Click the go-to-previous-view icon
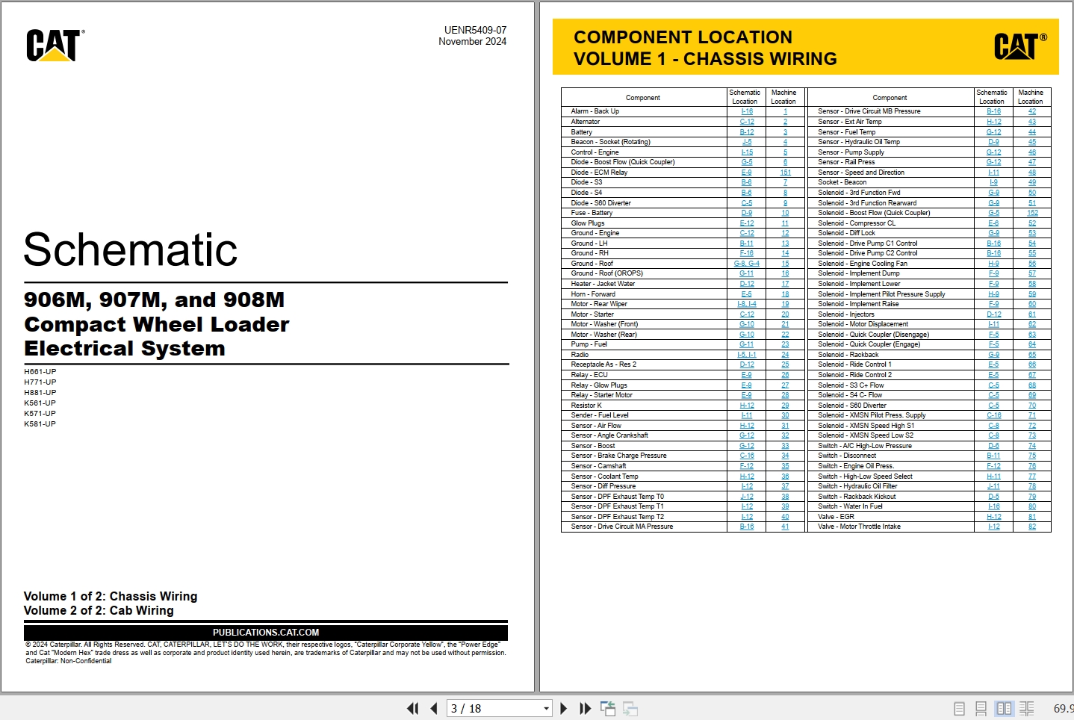This screenshot has width=1074, height=720. (608, 708)
